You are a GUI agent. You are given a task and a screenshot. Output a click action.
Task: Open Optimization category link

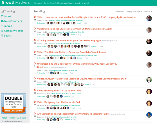coord(80,55)
